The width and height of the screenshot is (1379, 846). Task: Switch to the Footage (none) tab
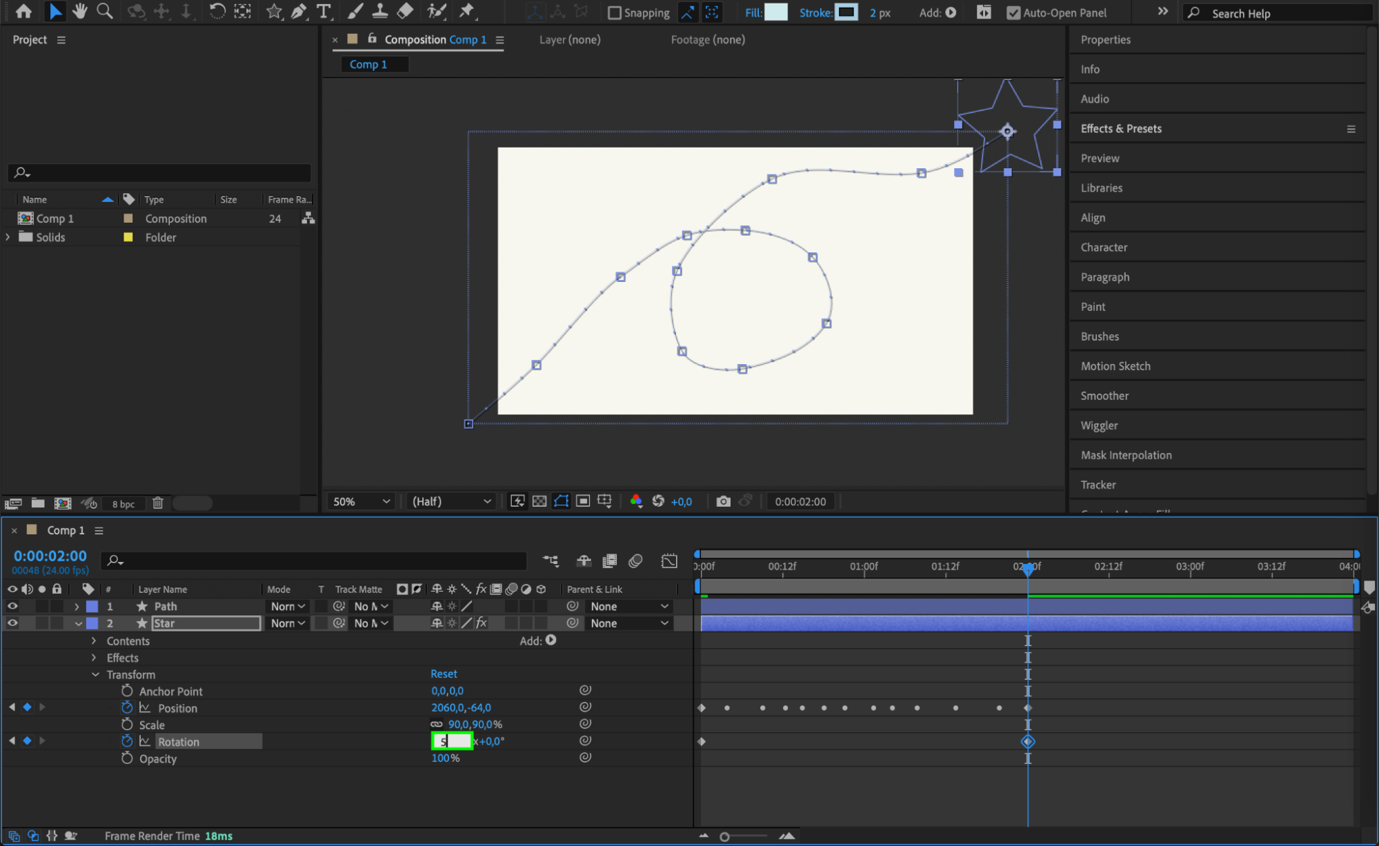[708, 40]
